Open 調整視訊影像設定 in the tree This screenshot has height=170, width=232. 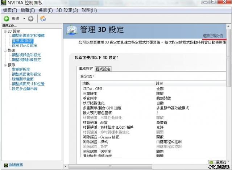26,59
